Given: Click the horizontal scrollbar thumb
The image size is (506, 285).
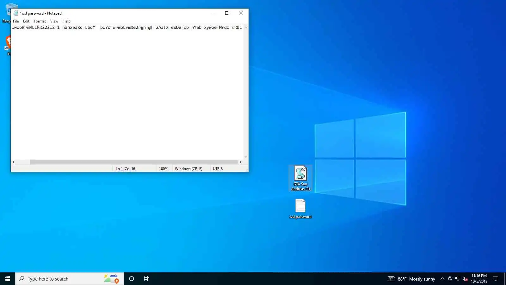Looking at the screenshot, I should coord(134,162).
